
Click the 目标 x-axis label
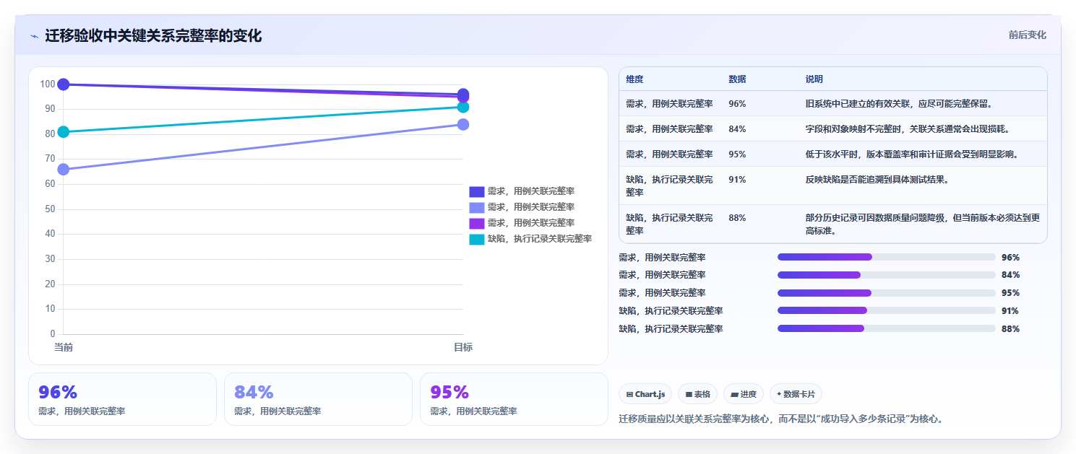[x=463, y=347]
